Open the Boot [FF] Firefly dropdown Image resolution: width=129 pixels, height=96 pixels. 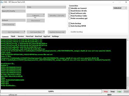click(14, 11)
